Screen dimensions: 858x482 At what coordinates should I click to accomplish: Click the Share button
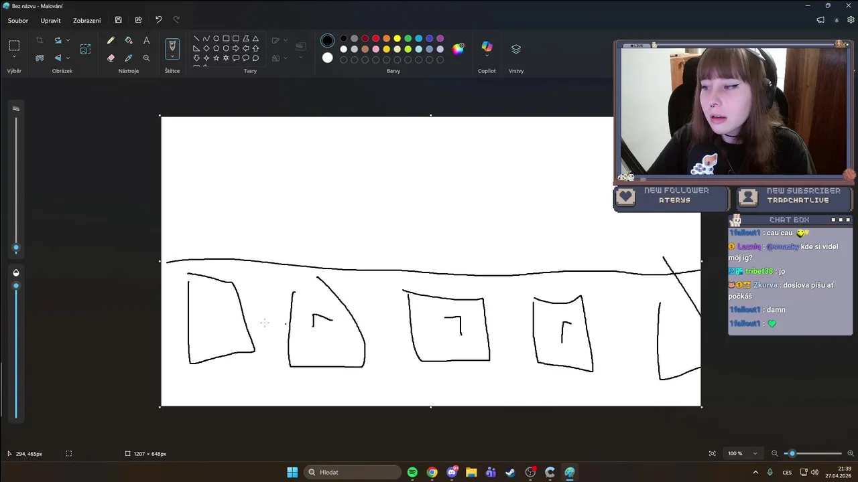click(x=138, y=20)
